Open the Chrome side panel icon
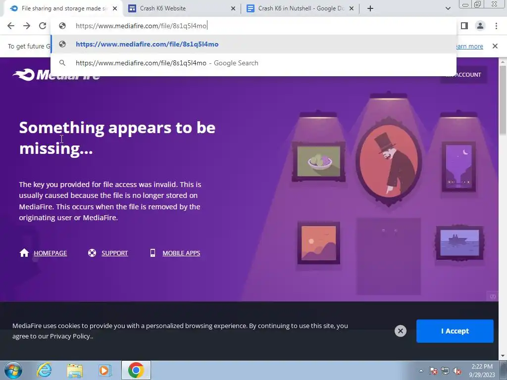Viewport: 507px width, 380px height. click(464, 26)
